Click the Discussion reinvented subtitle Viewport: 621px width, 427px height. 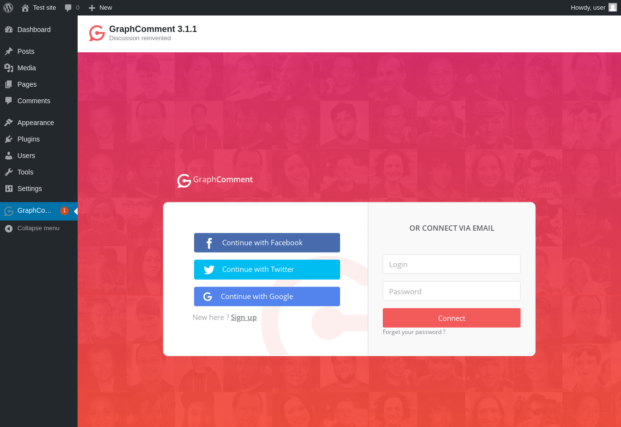pyautogui.click(x=140, y=38)
